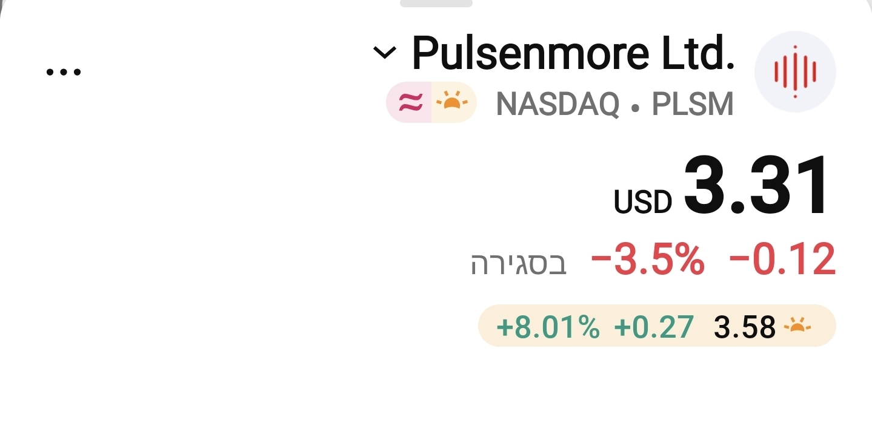Tap the USD currency label
872x443 pixels.
coord(643,202)
